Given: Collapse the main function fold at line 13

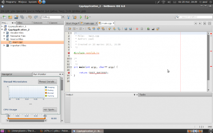Looking at the screenshot, I should coord(71,67).
